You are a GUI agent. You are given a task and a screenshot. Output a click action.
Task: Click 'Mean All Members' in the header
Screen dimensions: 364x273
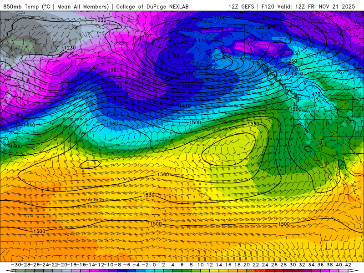click(x=83, y=7)
